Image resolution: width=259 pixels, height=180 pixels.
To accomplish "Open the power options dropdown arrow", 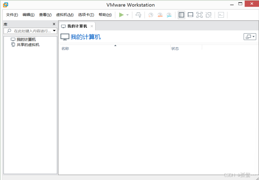I will coord(128,15).
